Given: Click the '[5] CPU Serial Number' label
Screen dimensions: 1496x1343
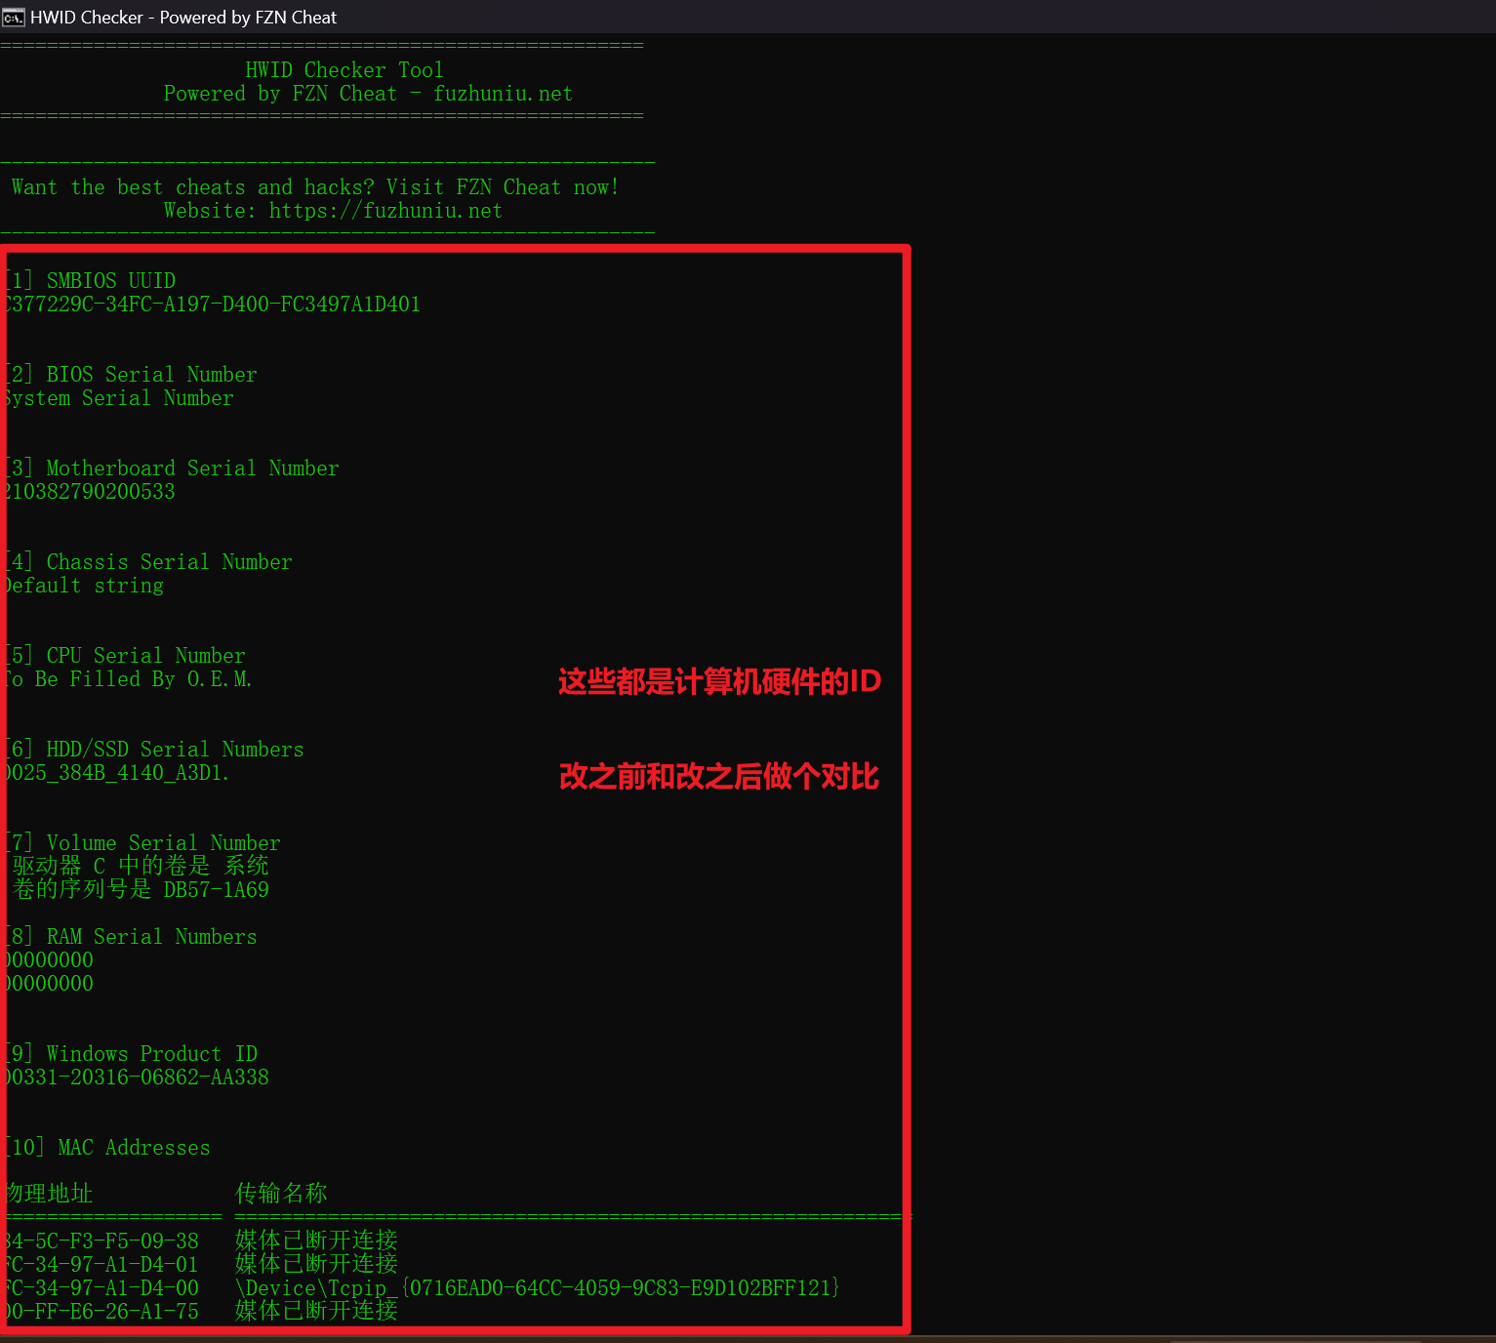Looking at the screenshot, I should click(125, 656).
